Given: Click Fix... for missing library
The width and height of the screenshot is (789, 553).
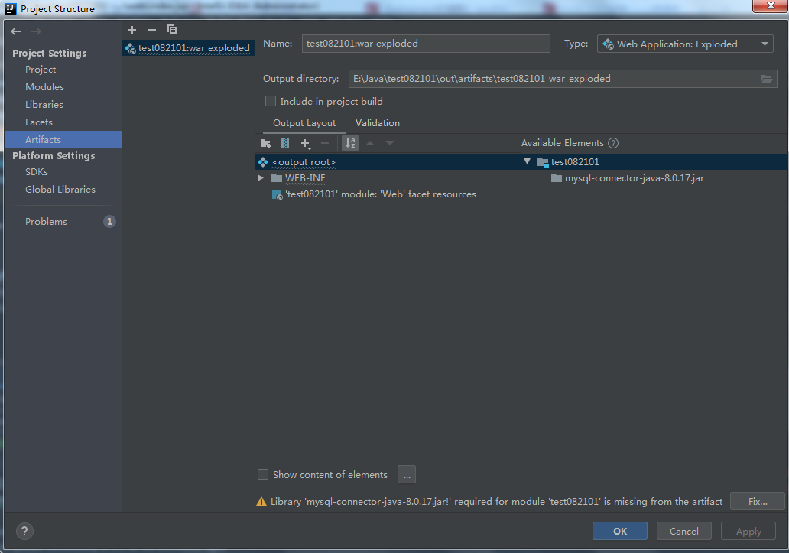Looking at the screenshot, I should (758, 501).
